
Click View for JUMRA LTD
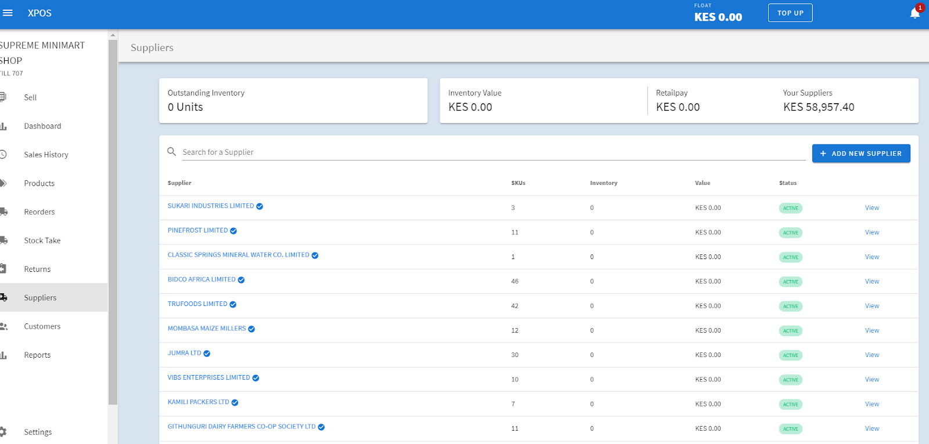[872, 355]
